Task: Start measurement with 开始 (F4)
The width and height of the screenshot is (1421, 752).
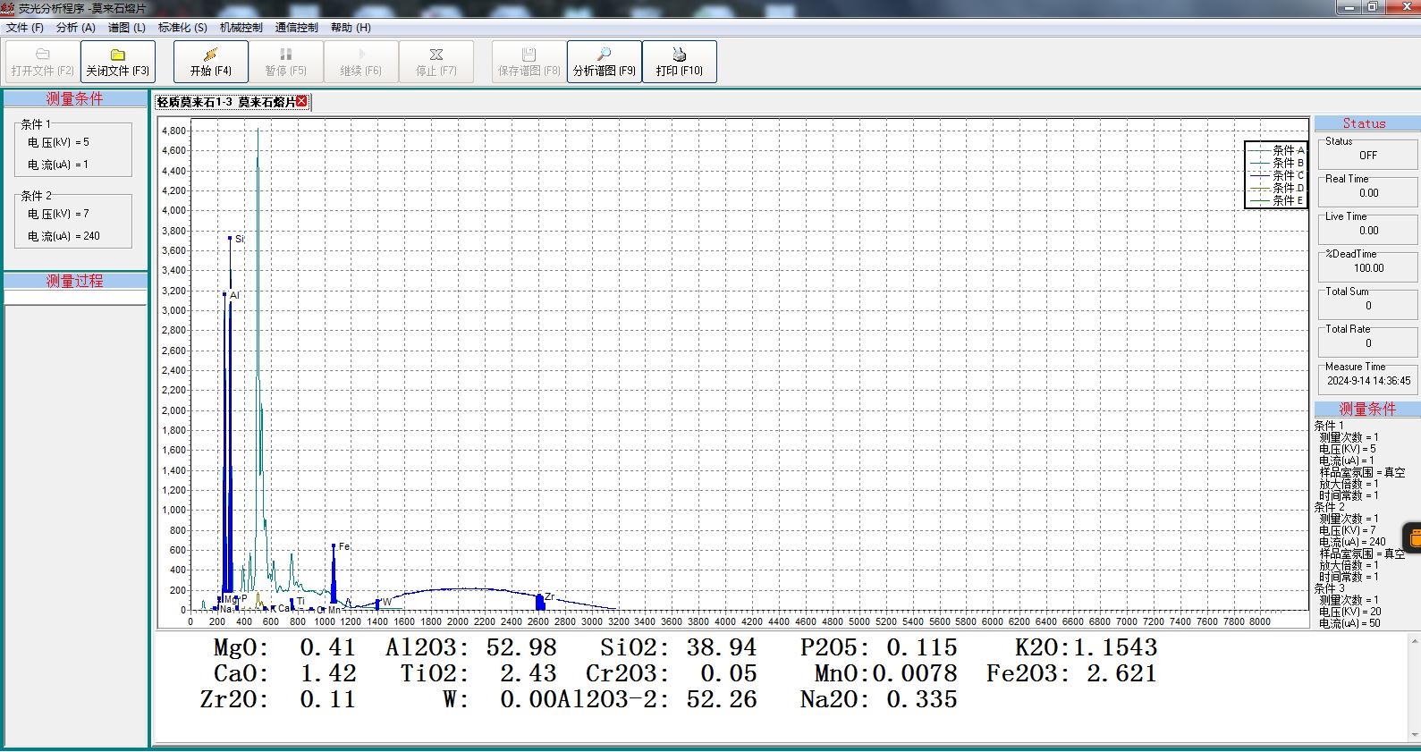Action: (210, 62)
